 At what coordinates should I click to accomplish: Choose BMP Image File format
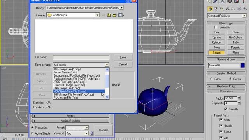point(79,69)
